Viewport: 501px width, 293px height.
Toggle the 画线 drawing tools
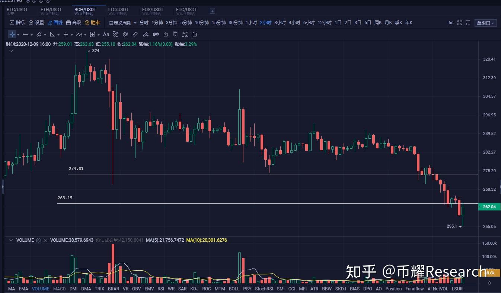pos(55,23)
